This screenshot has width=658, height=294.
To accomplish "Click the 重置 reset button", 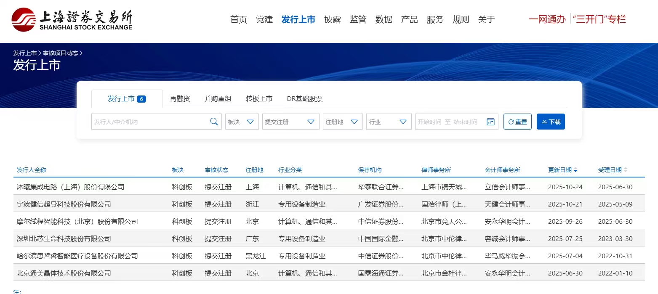I will [517, 122].
